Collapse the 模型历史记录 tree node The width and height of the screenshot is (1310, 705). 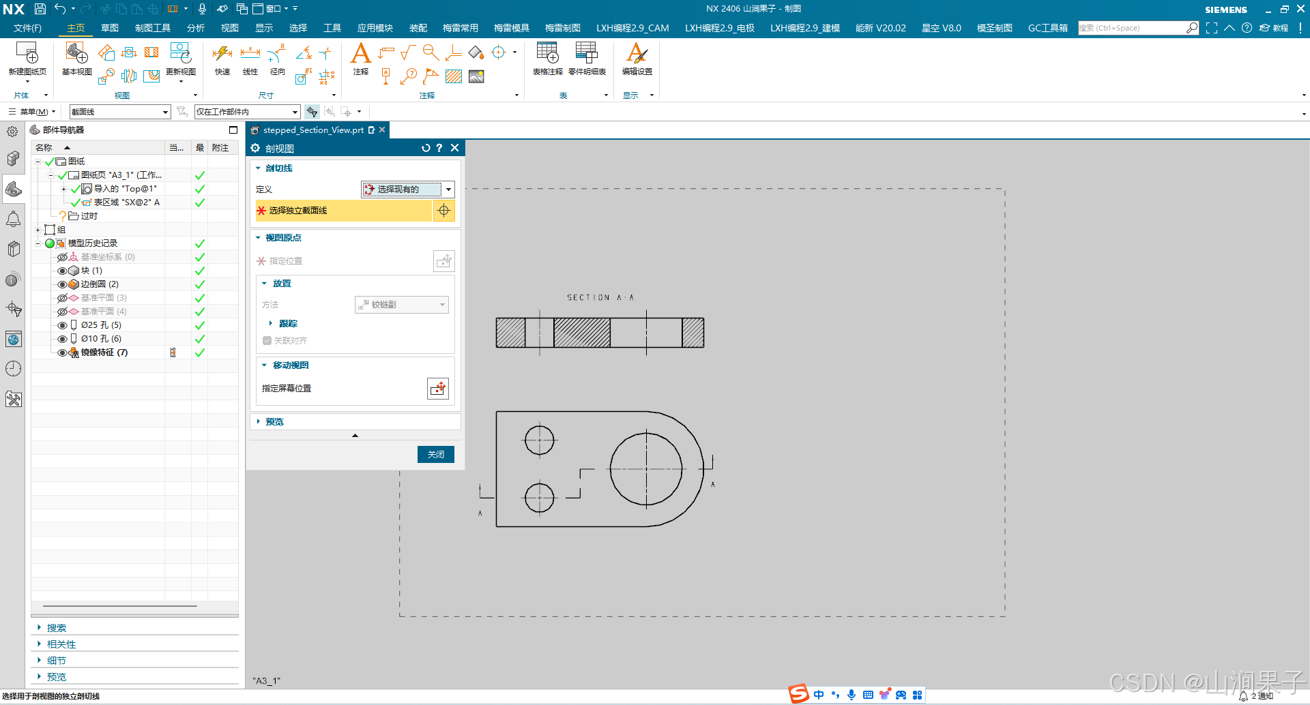(x=38, y=243)
